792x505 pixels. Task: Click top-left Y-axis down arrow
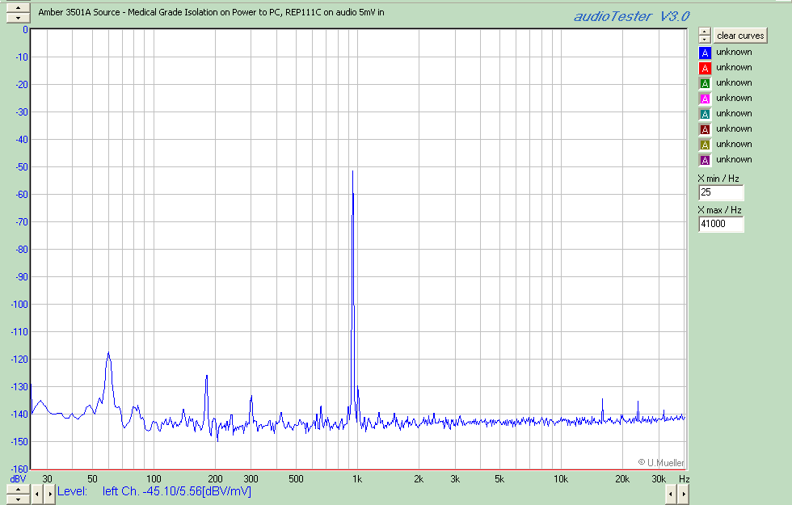(x=18, y=18)
